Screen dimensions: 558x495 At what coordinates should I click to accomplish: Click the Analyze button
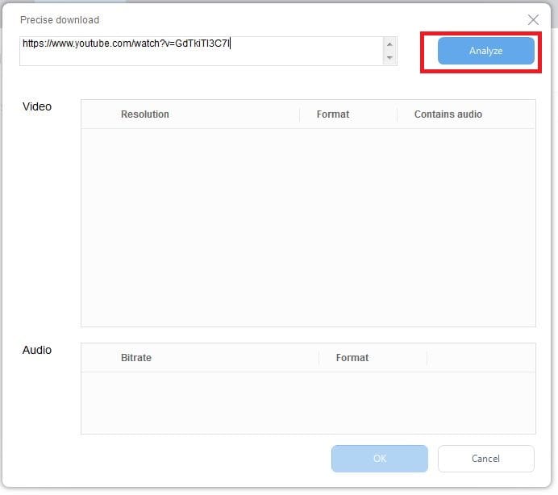(x=485, y=51)
